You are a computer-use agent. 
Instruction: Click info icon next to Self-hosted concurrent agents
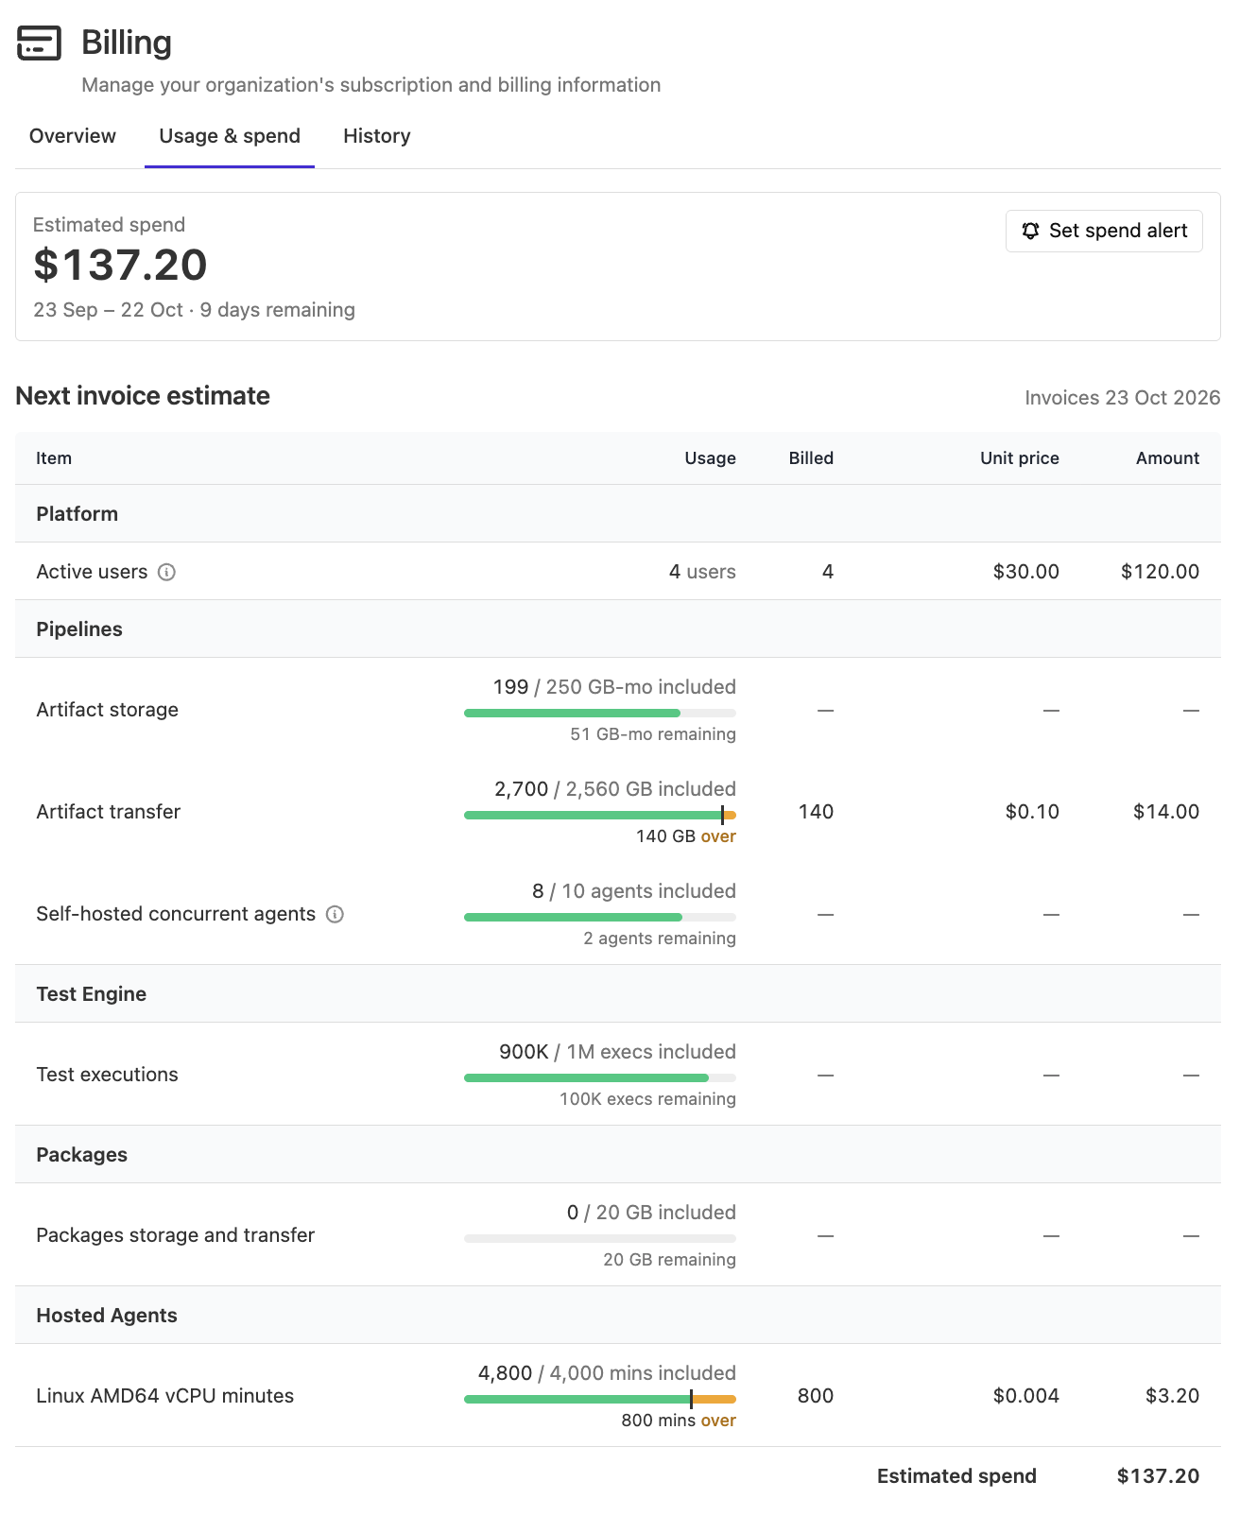click(335, 914)
